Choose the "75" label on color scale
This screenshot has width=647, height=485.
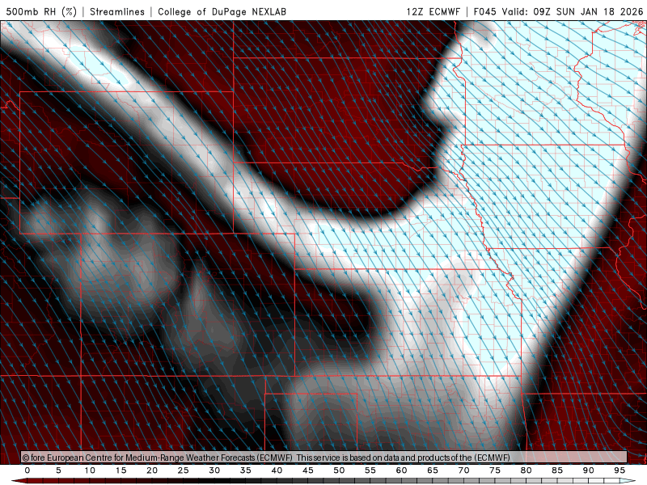pyautogui.click(x=495, y=470)
